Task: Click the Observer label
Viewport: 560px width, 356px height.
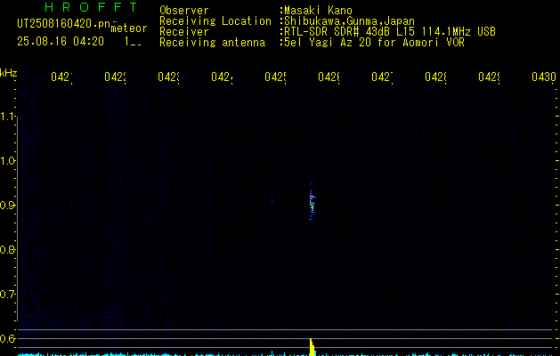Action: tap(184, 11)
